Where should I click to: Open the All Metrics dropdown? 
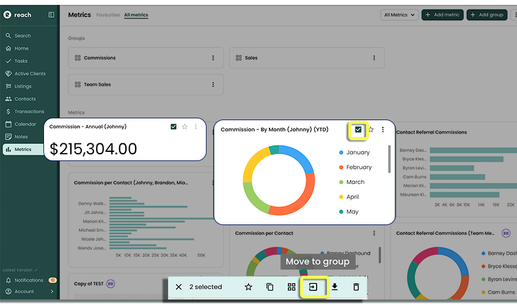[399, 15]
